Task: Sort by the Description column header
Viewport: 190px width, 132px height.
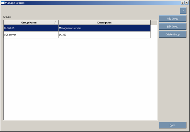Action: (x=104, y=23)
